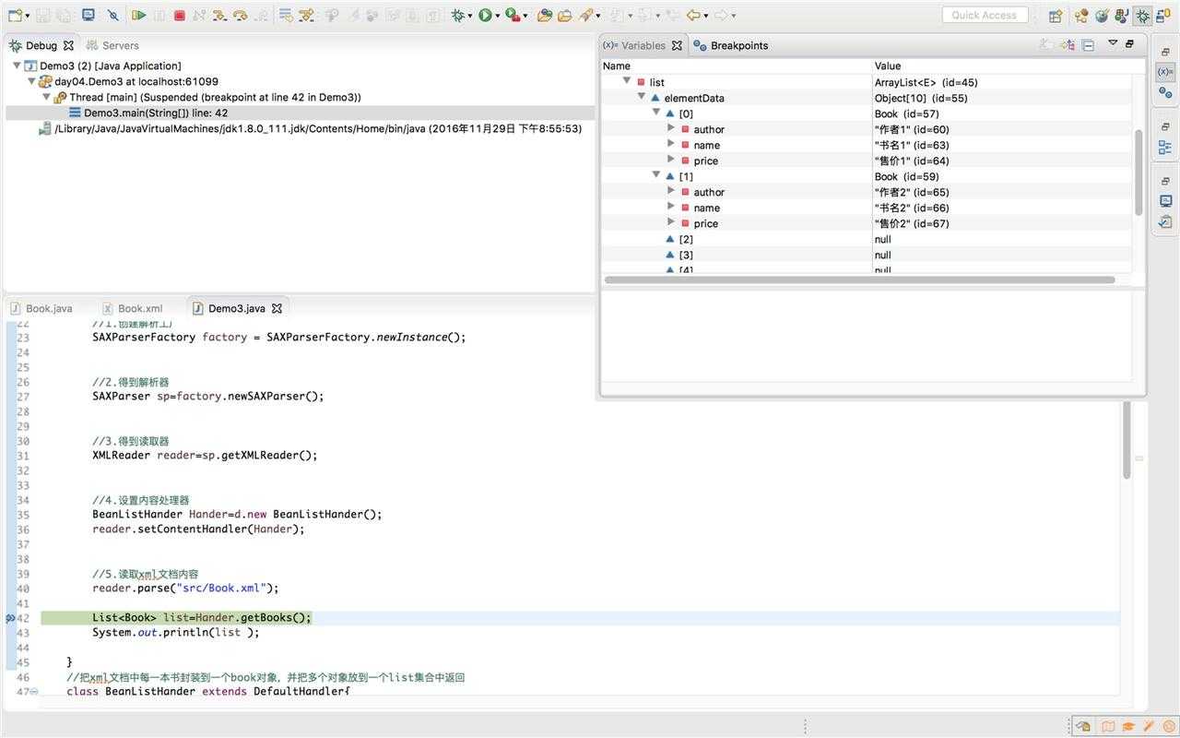
Task: Click Collapse All in Variables view
Action: pos(1088,45)
